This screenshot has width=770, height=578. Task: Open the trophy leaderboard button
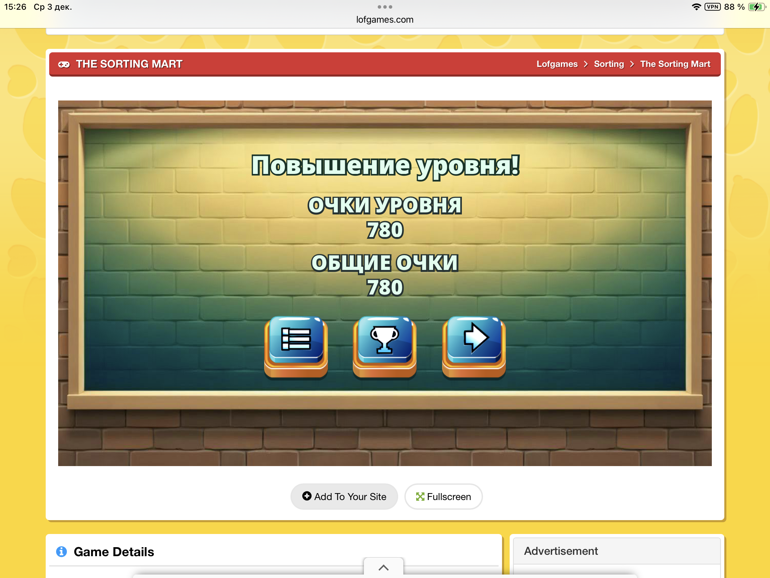coord(384,342)
